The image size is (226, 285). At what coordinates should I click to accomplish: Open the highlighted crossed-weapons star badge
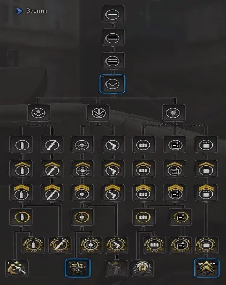point(78,268)
